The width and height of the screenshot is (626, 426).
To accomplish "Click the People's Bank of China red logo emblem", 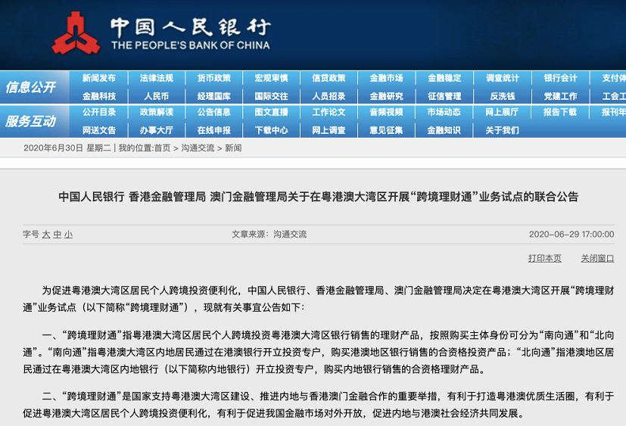I will 76,33.
